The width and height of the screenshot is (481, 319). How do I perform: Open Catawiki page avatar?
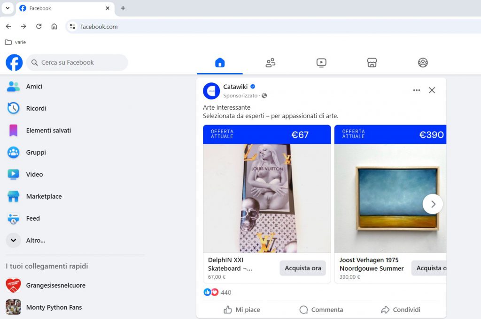pos(211,91)
